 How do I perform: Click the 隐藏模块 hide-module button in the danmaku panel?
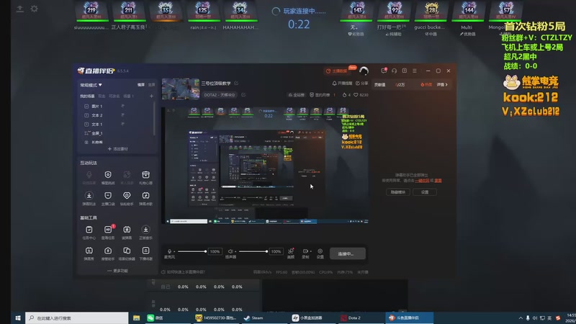[x=398, y=192]
